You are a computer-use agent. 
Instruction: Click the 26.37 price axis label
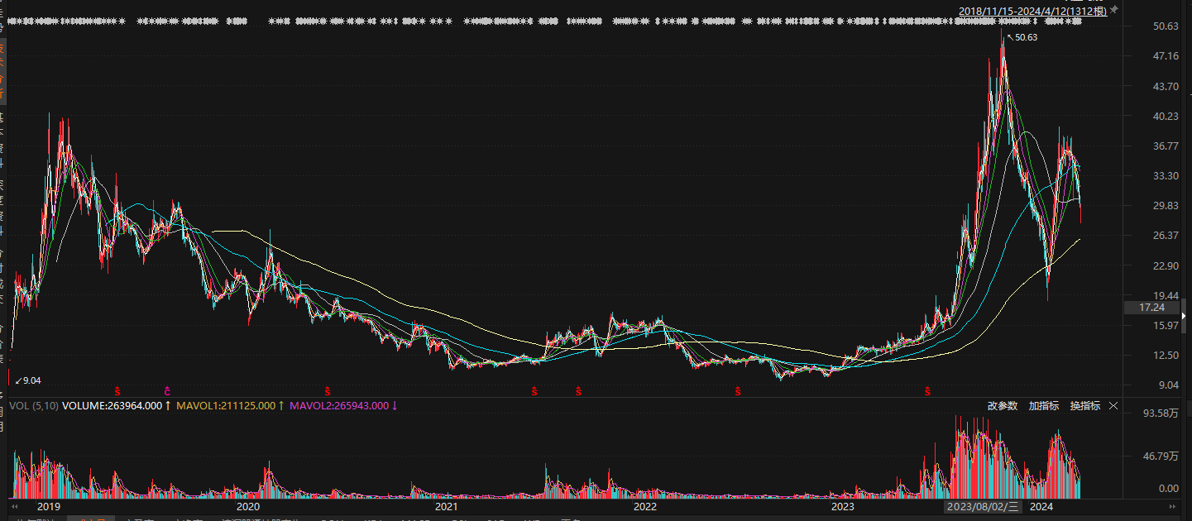point(1165,236)
